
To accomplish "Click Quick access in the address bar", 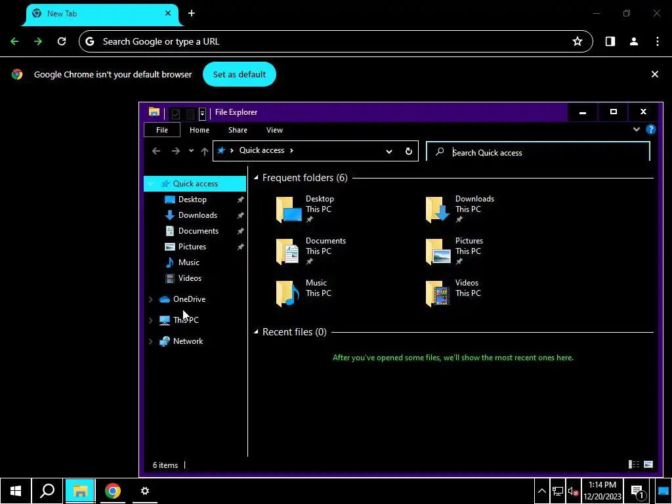I will click(x=261, y=150).
